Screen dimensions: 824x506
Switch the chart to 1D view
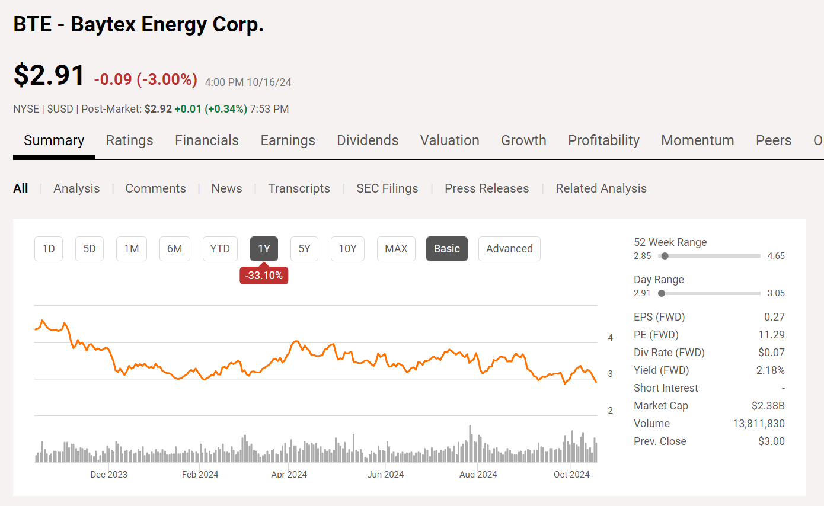48,249
